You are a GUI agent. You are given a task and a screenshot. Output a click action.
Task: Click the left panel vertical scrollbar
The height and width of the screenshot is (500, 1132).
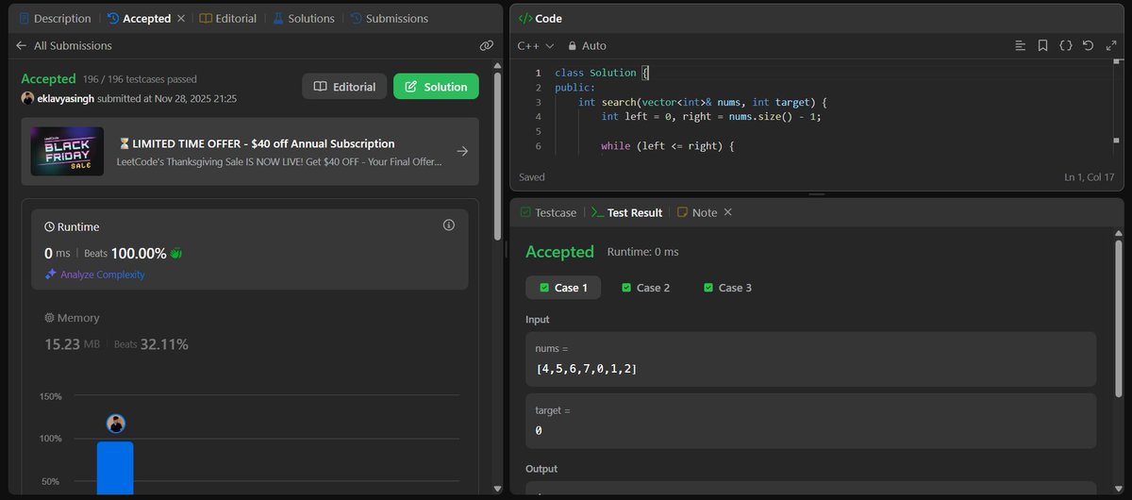[498, 155]
